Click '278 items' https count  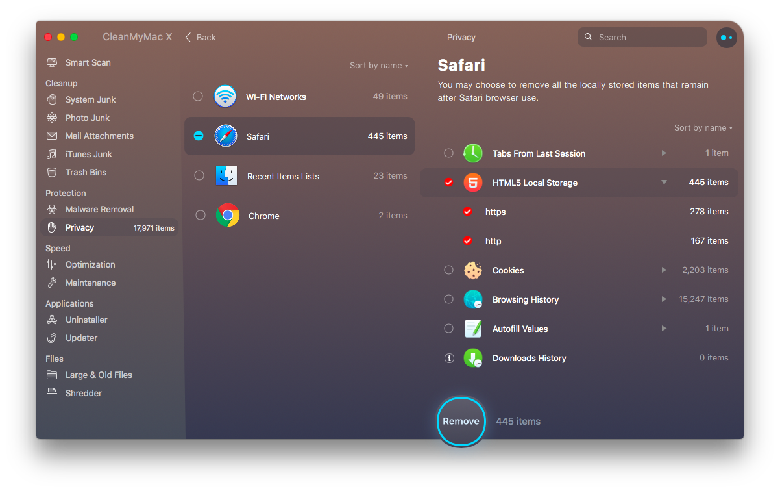pos(709,212)
